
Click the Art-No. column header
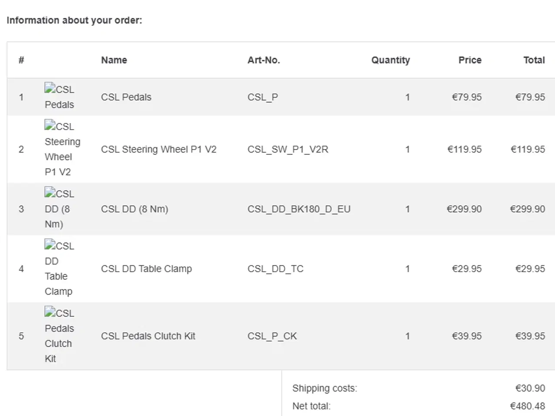[264, 60]
